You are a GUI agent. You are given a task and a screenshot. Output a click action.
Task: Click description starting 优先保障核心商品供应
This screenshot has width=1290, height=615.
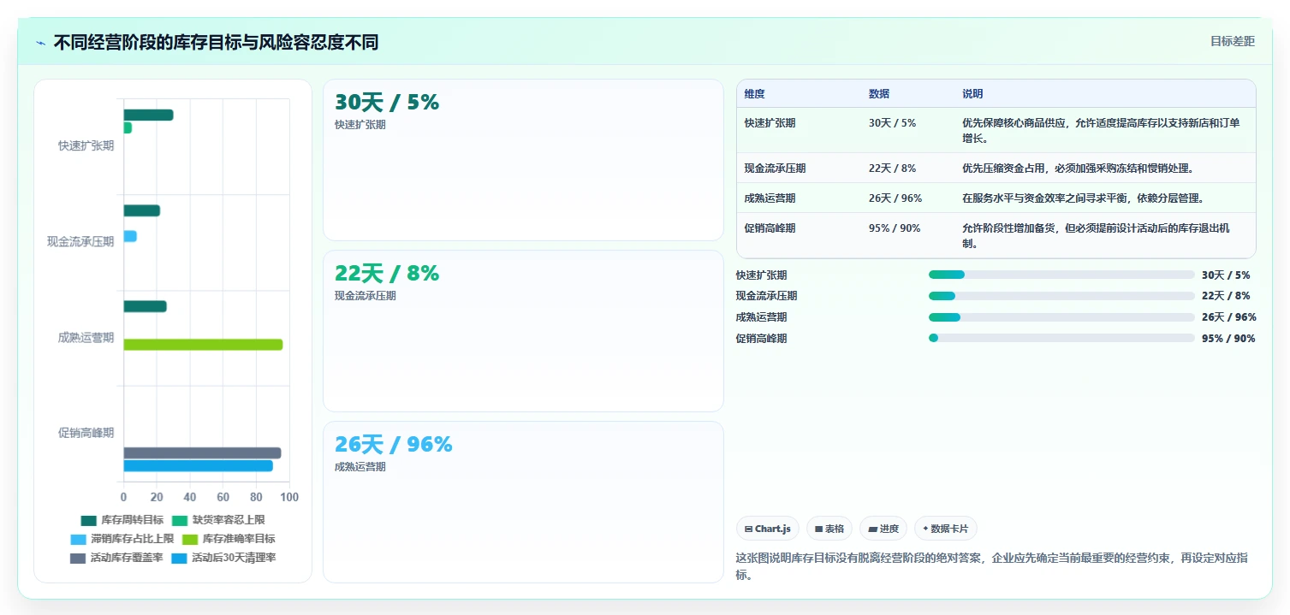(1101, 130)
